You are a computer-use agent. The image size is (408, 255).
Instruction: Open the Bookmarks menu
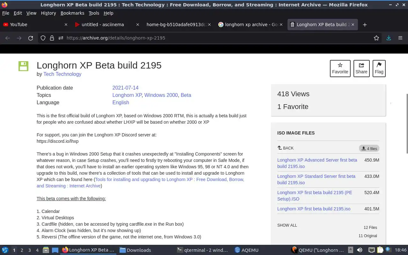(72, 13)
